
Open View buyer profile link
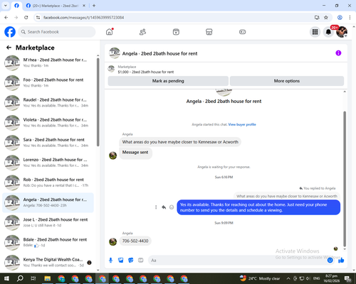pos(242,124)
